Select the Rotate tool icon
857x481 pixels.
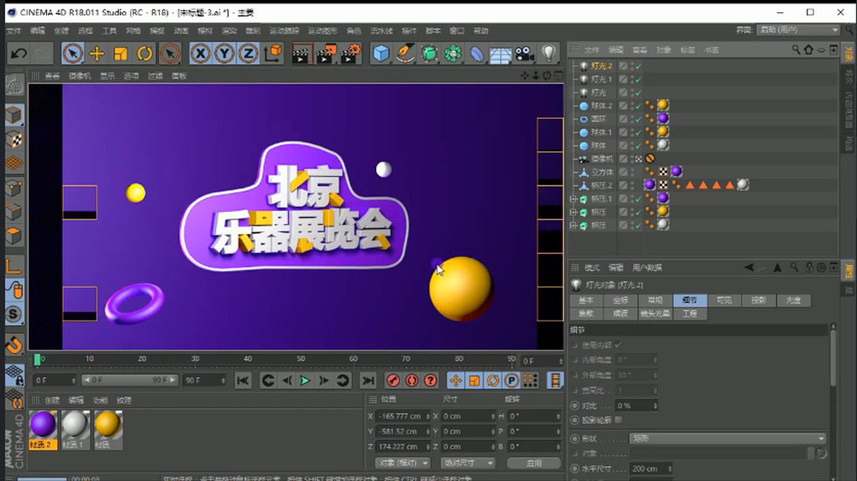[x=144, y=53]
